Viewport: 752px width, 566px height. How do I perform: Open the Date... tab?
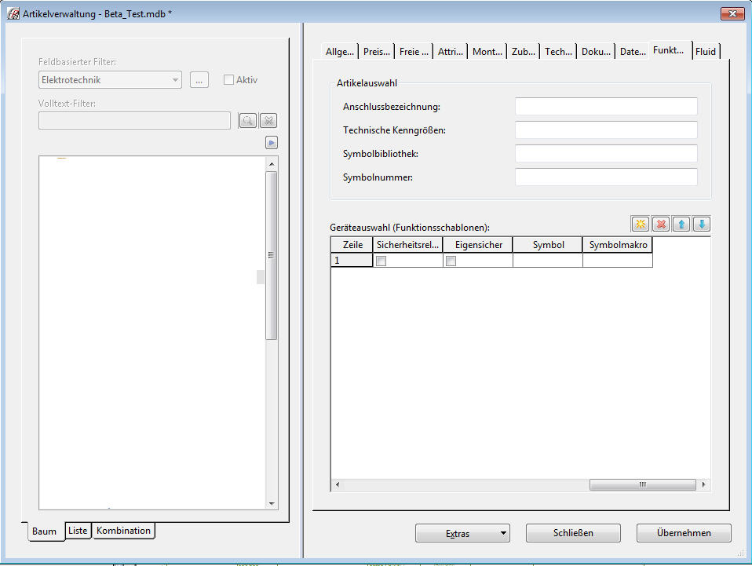pyautogui.click(x=633, y=51)
